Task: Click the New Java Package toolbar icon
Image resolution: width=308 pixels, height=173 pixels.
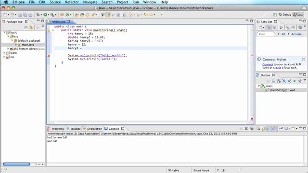Action: click(62, 15)
